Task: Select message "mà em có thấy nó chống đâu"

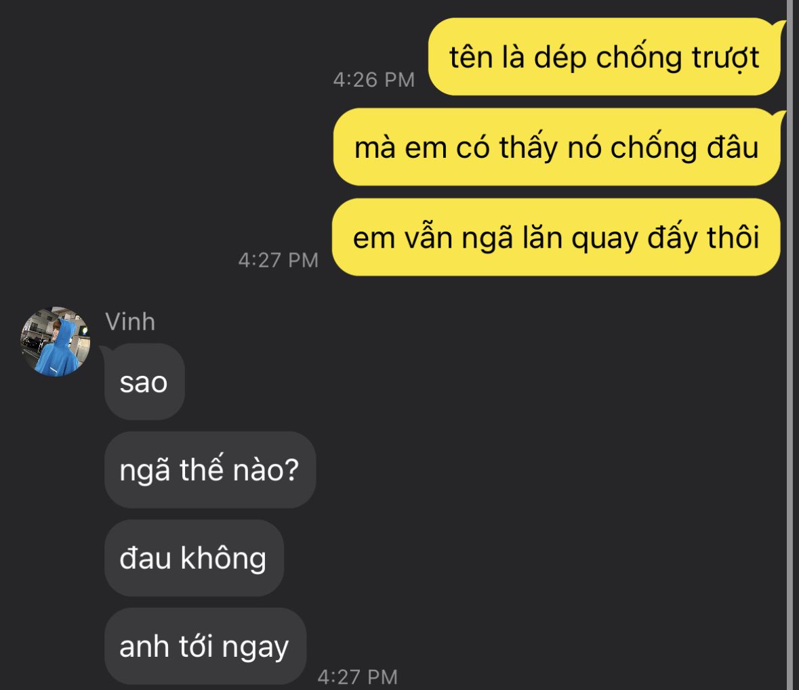Action: (x=556, y=147)
